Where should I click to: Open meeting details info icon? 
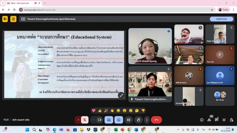point(202,120)
